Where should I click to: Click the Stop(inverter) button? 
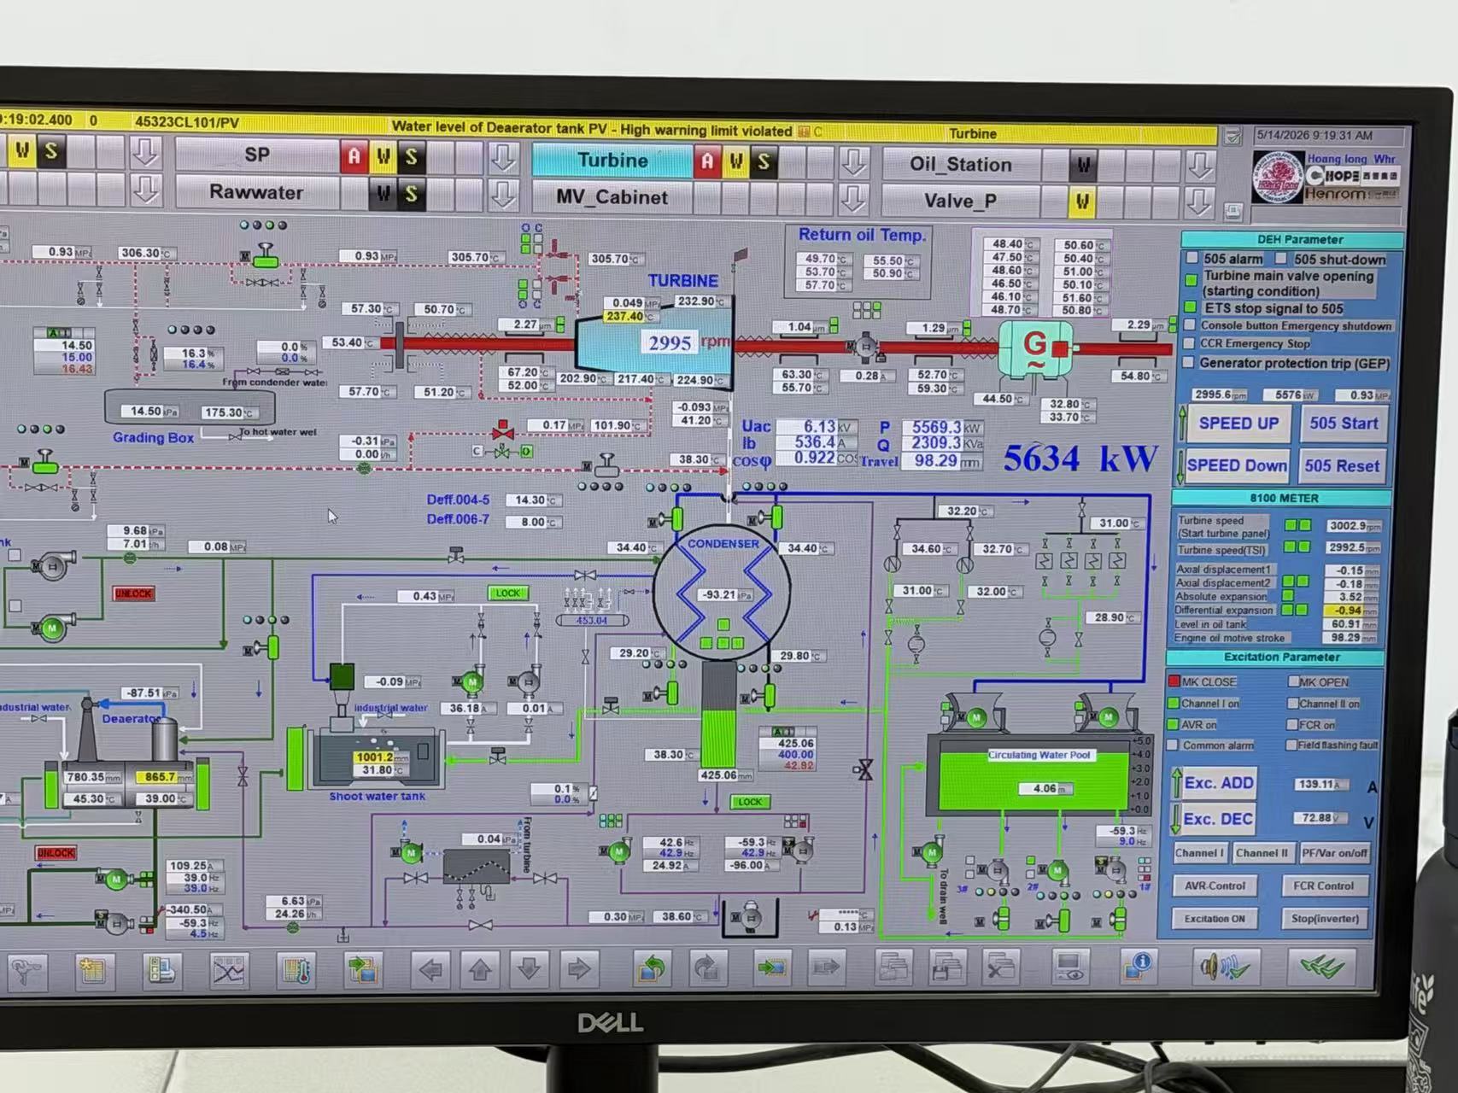1323,919
